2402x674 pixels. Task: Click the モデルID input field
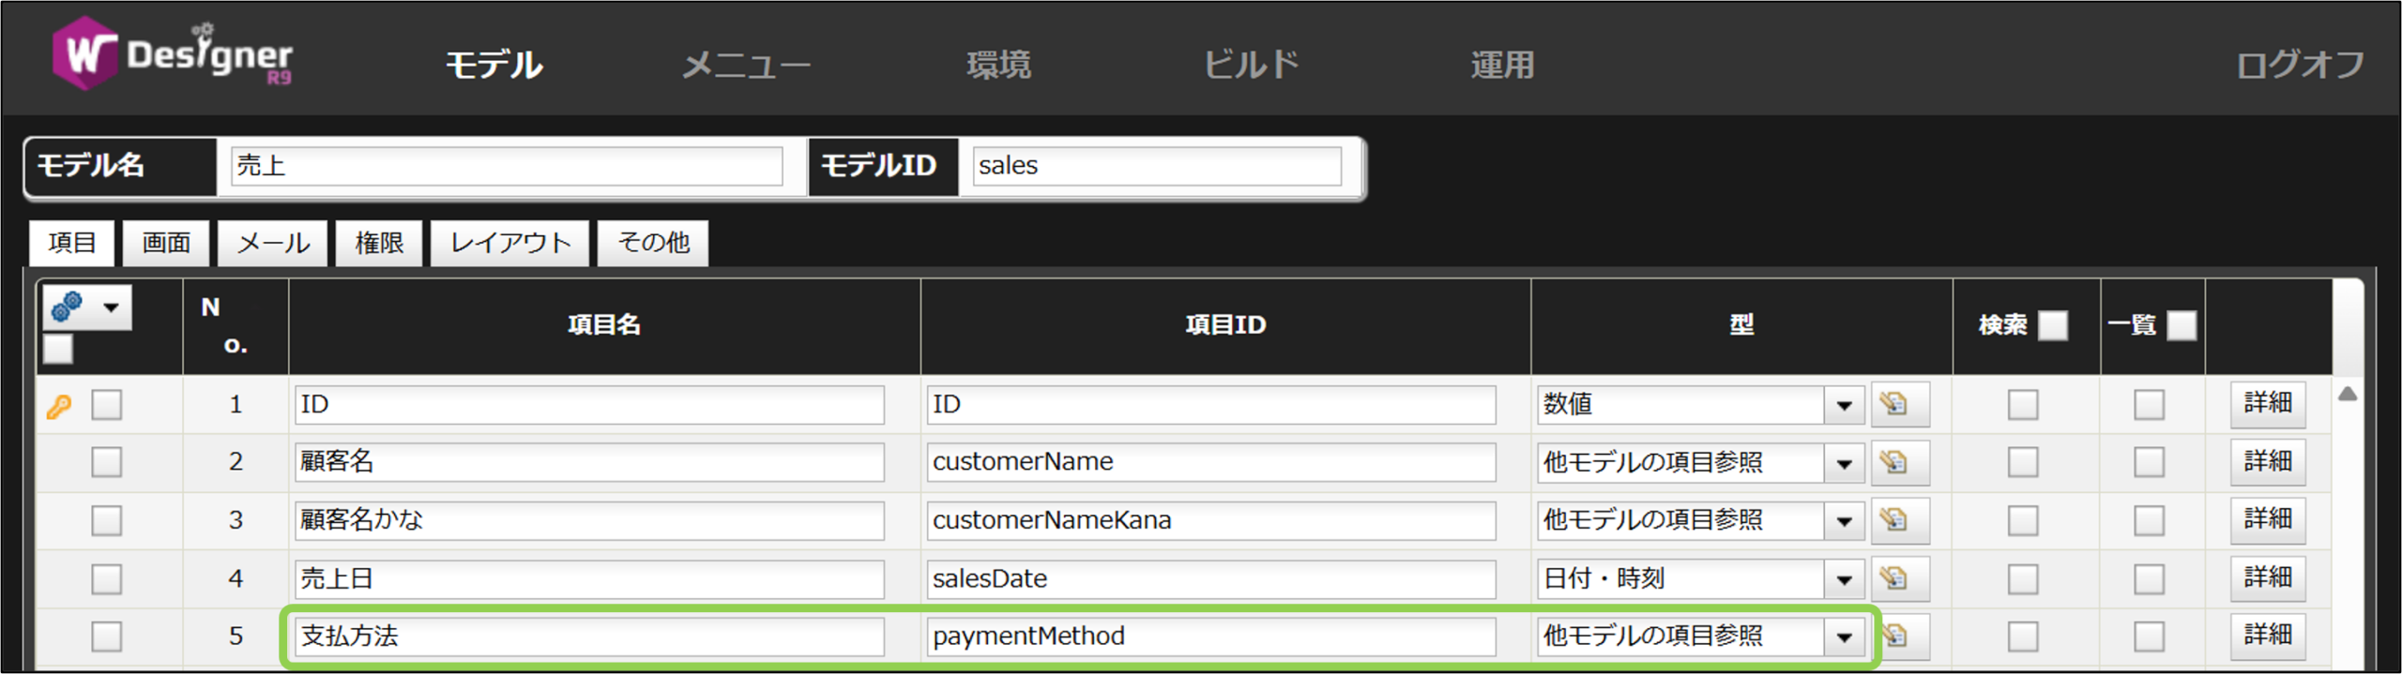tap(1156, 166)
